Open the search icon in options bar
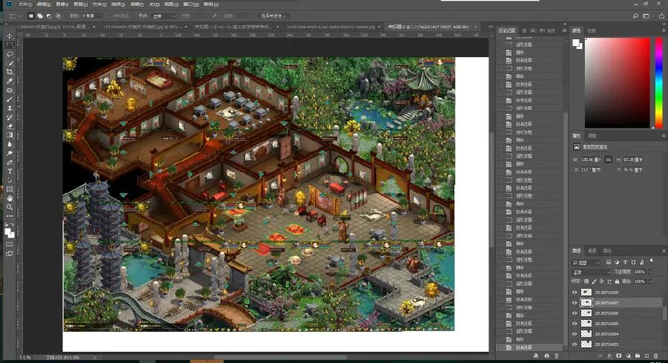This screenshot has width=668, height=363. click(x=635, y=16)
